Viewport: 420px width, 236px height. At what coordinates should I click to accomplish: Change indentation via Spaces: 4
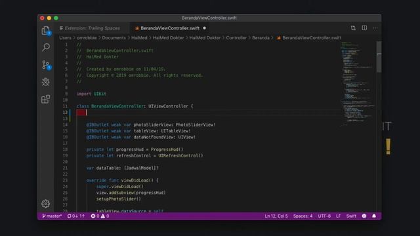[x=303, y=216]
